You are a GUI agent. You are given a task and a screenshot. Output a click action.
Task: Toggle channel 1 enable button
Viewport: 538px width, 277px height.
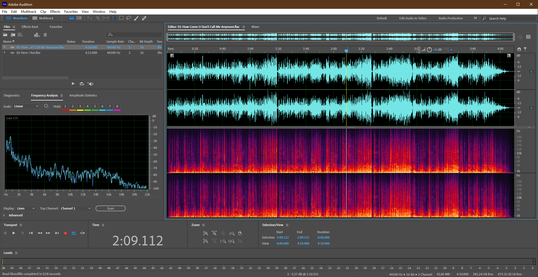tap(531, 71)
